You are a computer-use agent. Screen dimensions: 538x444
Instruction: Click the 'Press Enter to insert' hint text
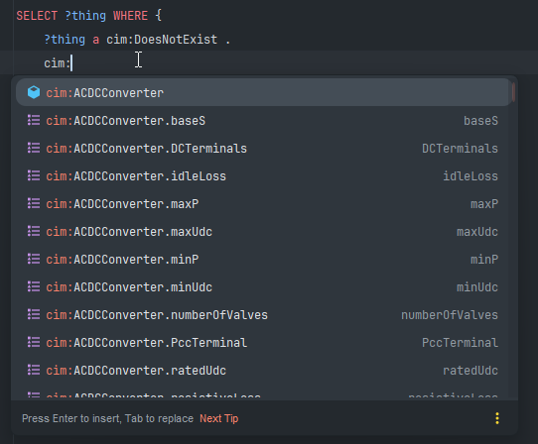tap(108, 418)
